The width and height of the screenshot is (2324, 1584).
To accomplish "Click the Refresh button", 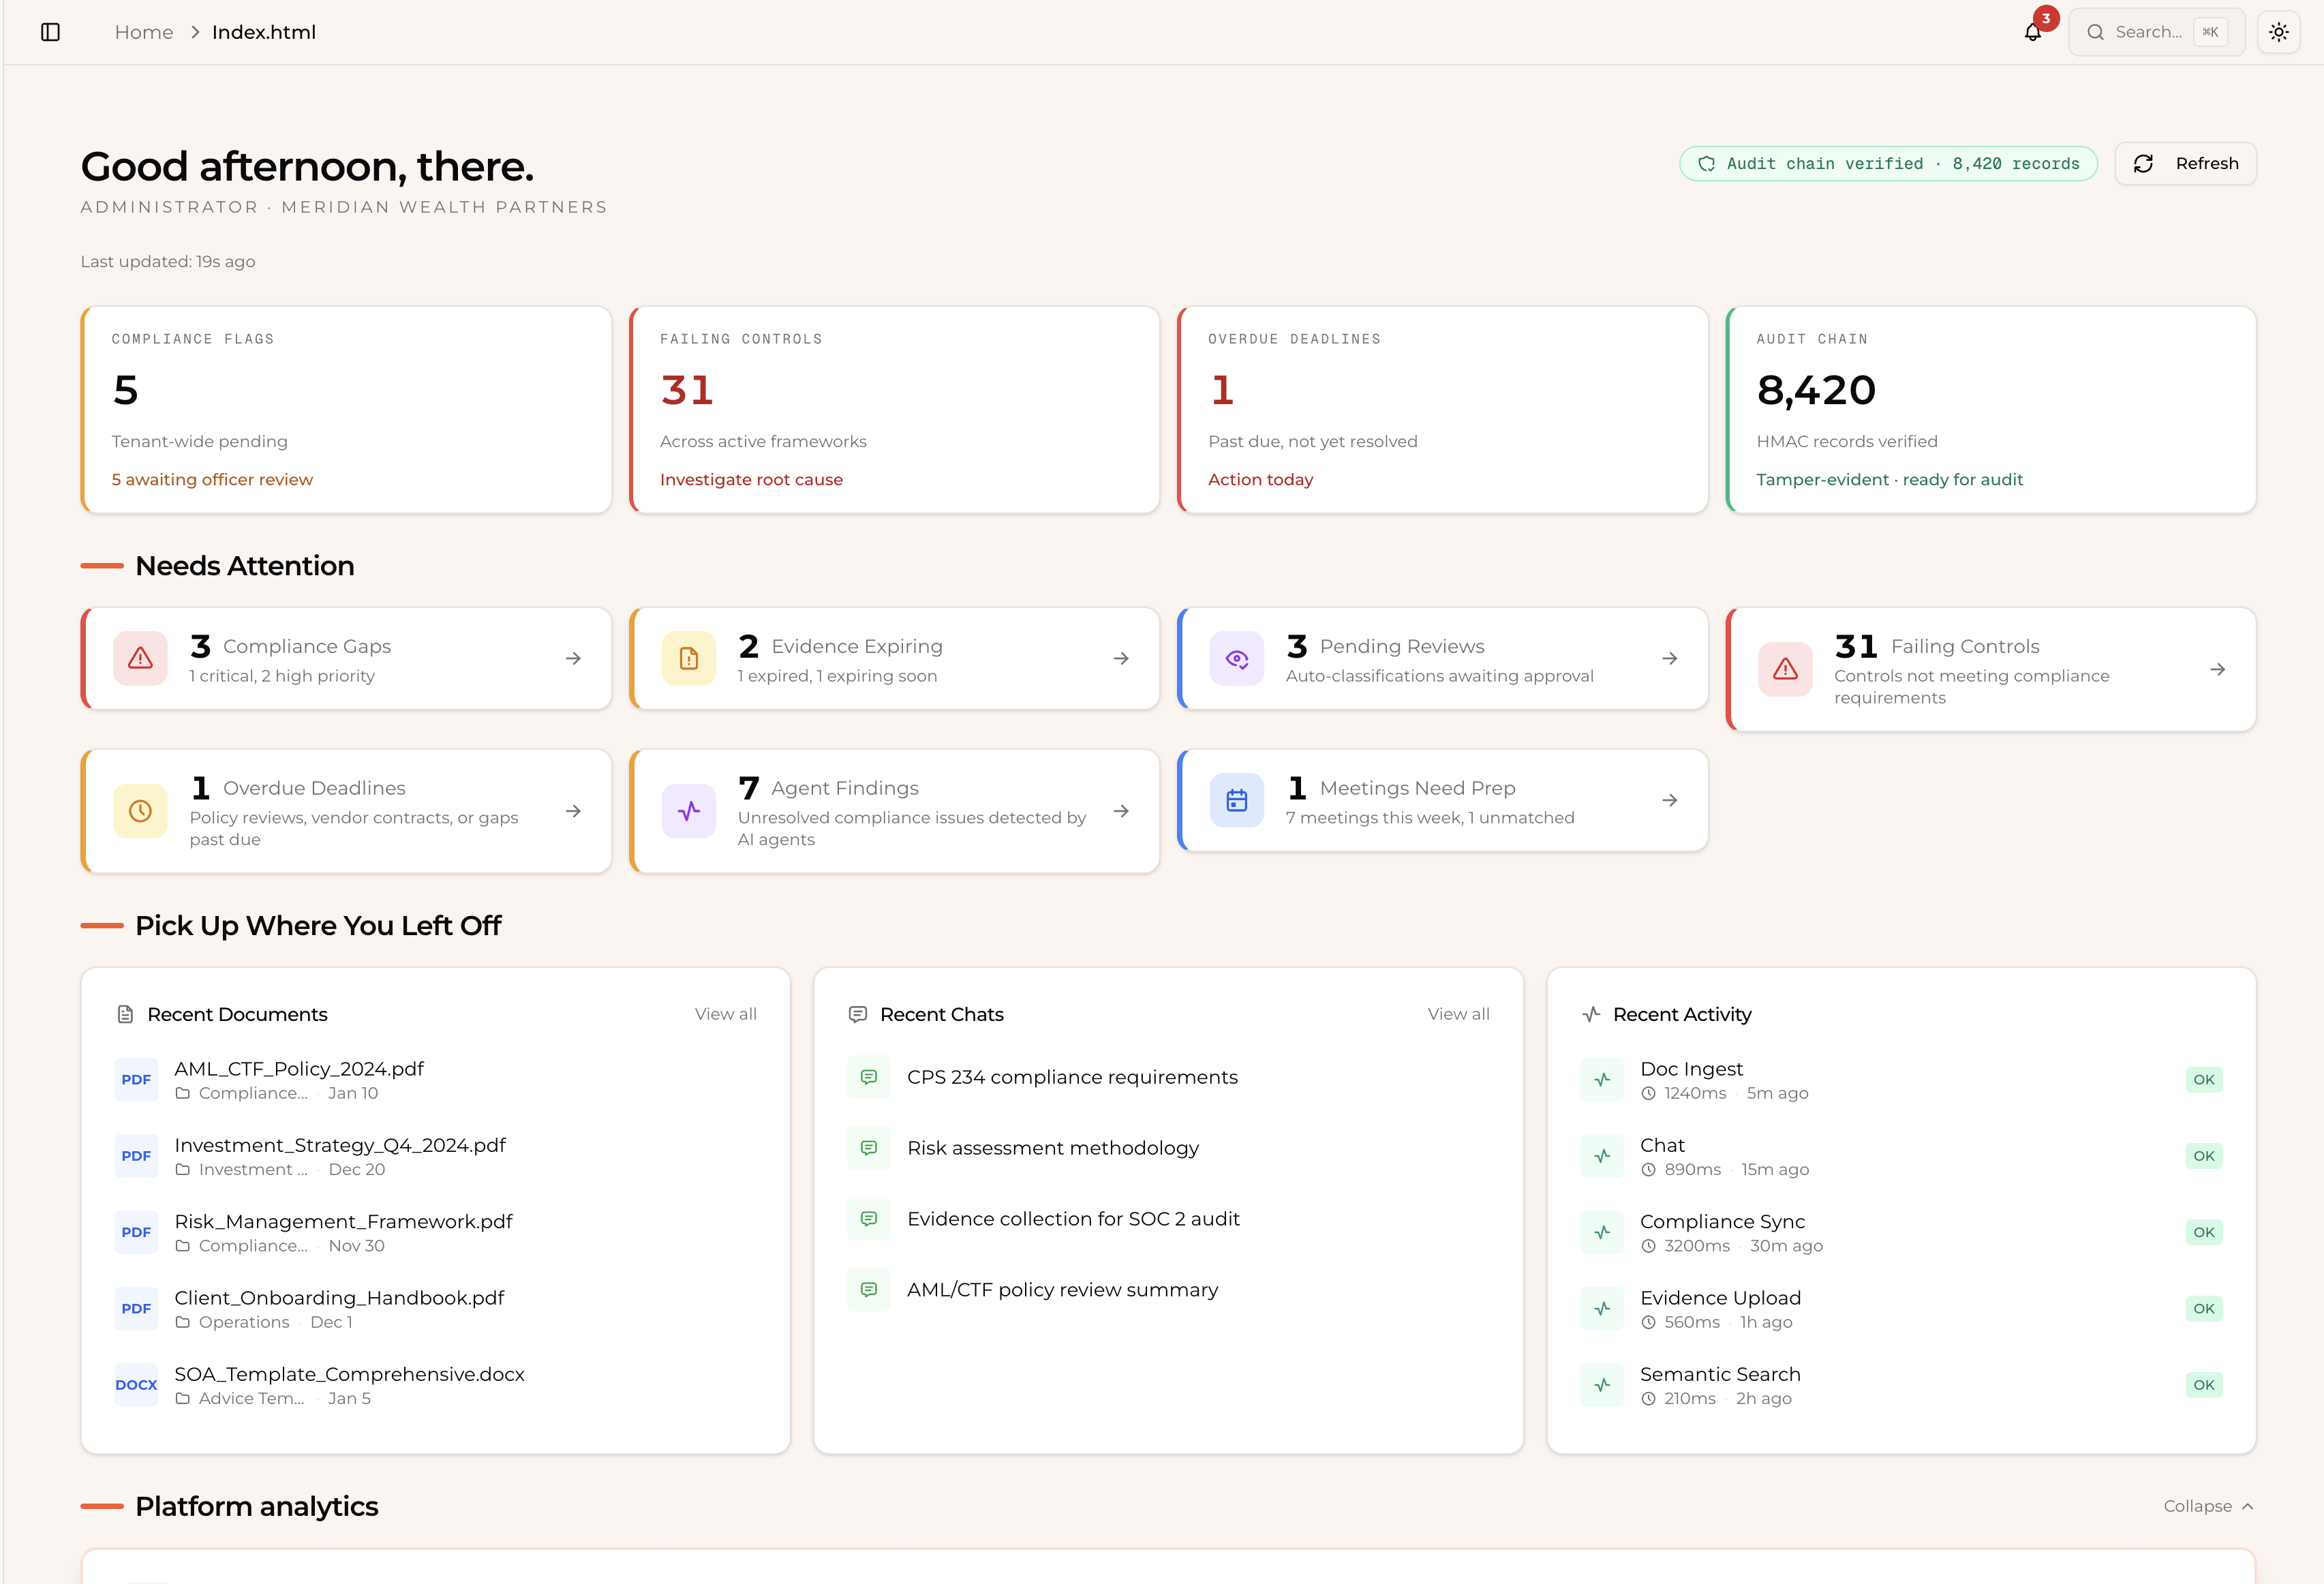I will [x=2185, y=163].
